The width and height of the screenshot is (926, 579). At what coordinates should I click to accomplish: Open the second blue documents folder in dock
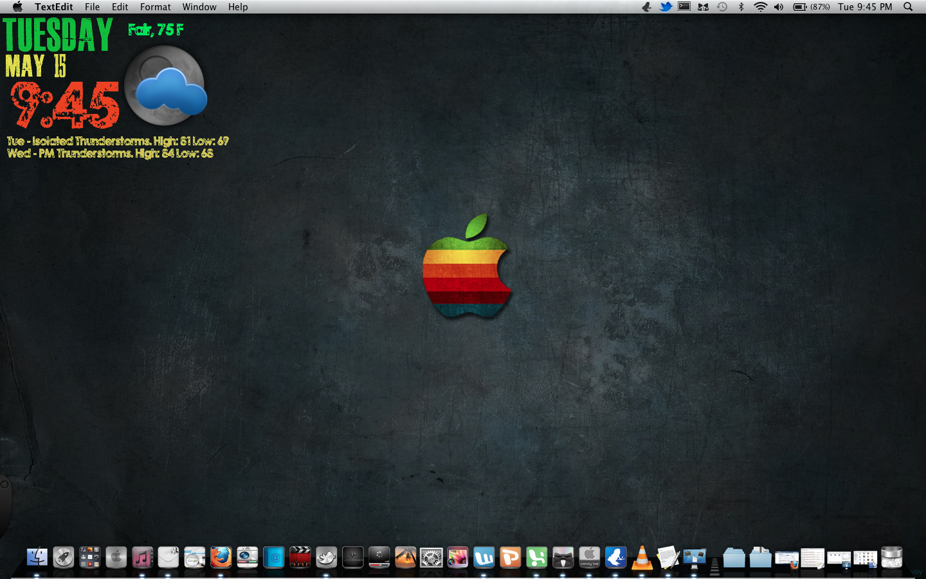[760, 557]
